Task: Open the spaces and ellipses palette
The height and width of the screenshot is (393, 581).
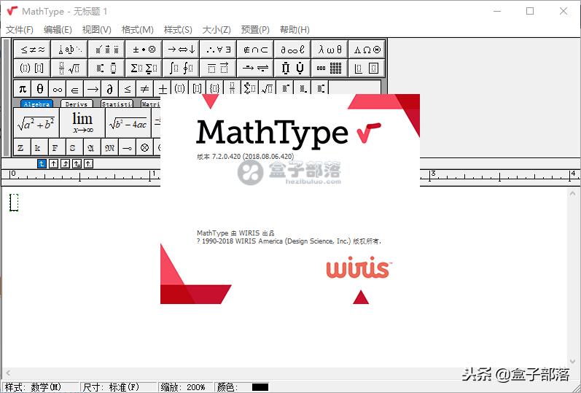Action: 69,50
